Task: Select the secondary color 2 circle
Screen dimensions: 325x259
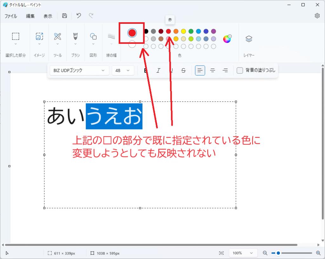Action: tap(132, 44)
